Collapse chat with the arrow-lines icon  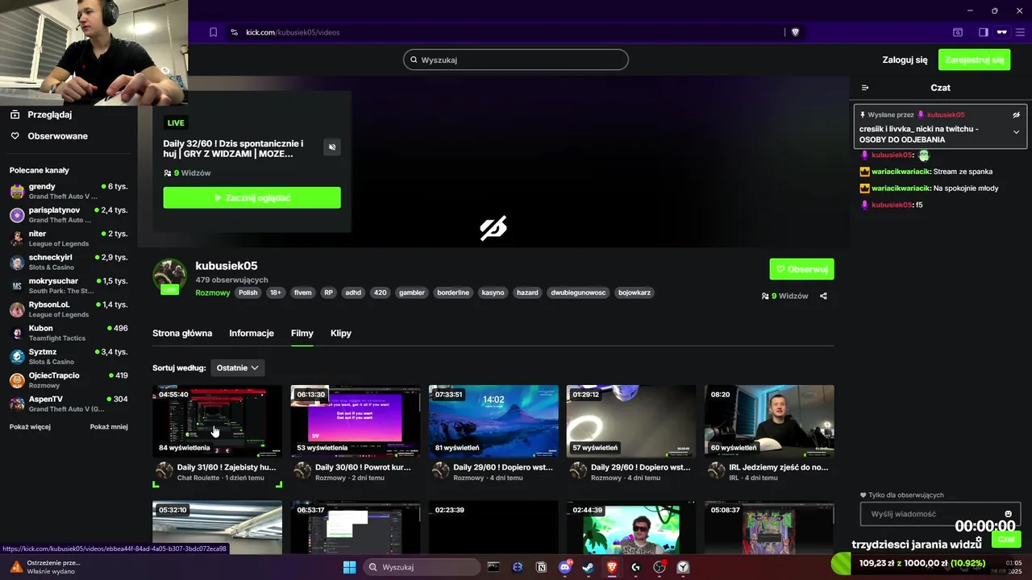point(865,88)
